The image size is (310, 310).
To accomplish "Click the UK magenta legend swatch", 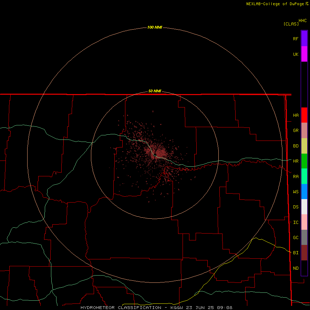I will point(304,54).
